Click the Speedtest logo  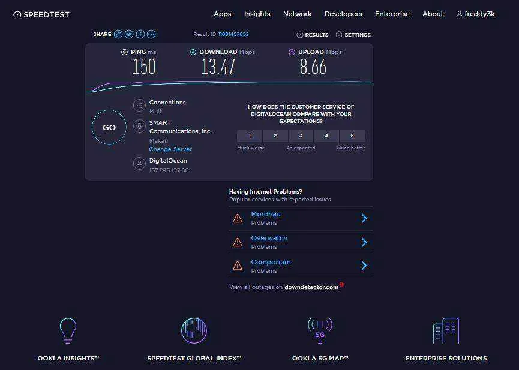[41, 14]
